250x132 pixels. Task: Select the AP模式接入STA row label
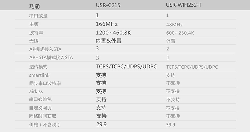45,49
